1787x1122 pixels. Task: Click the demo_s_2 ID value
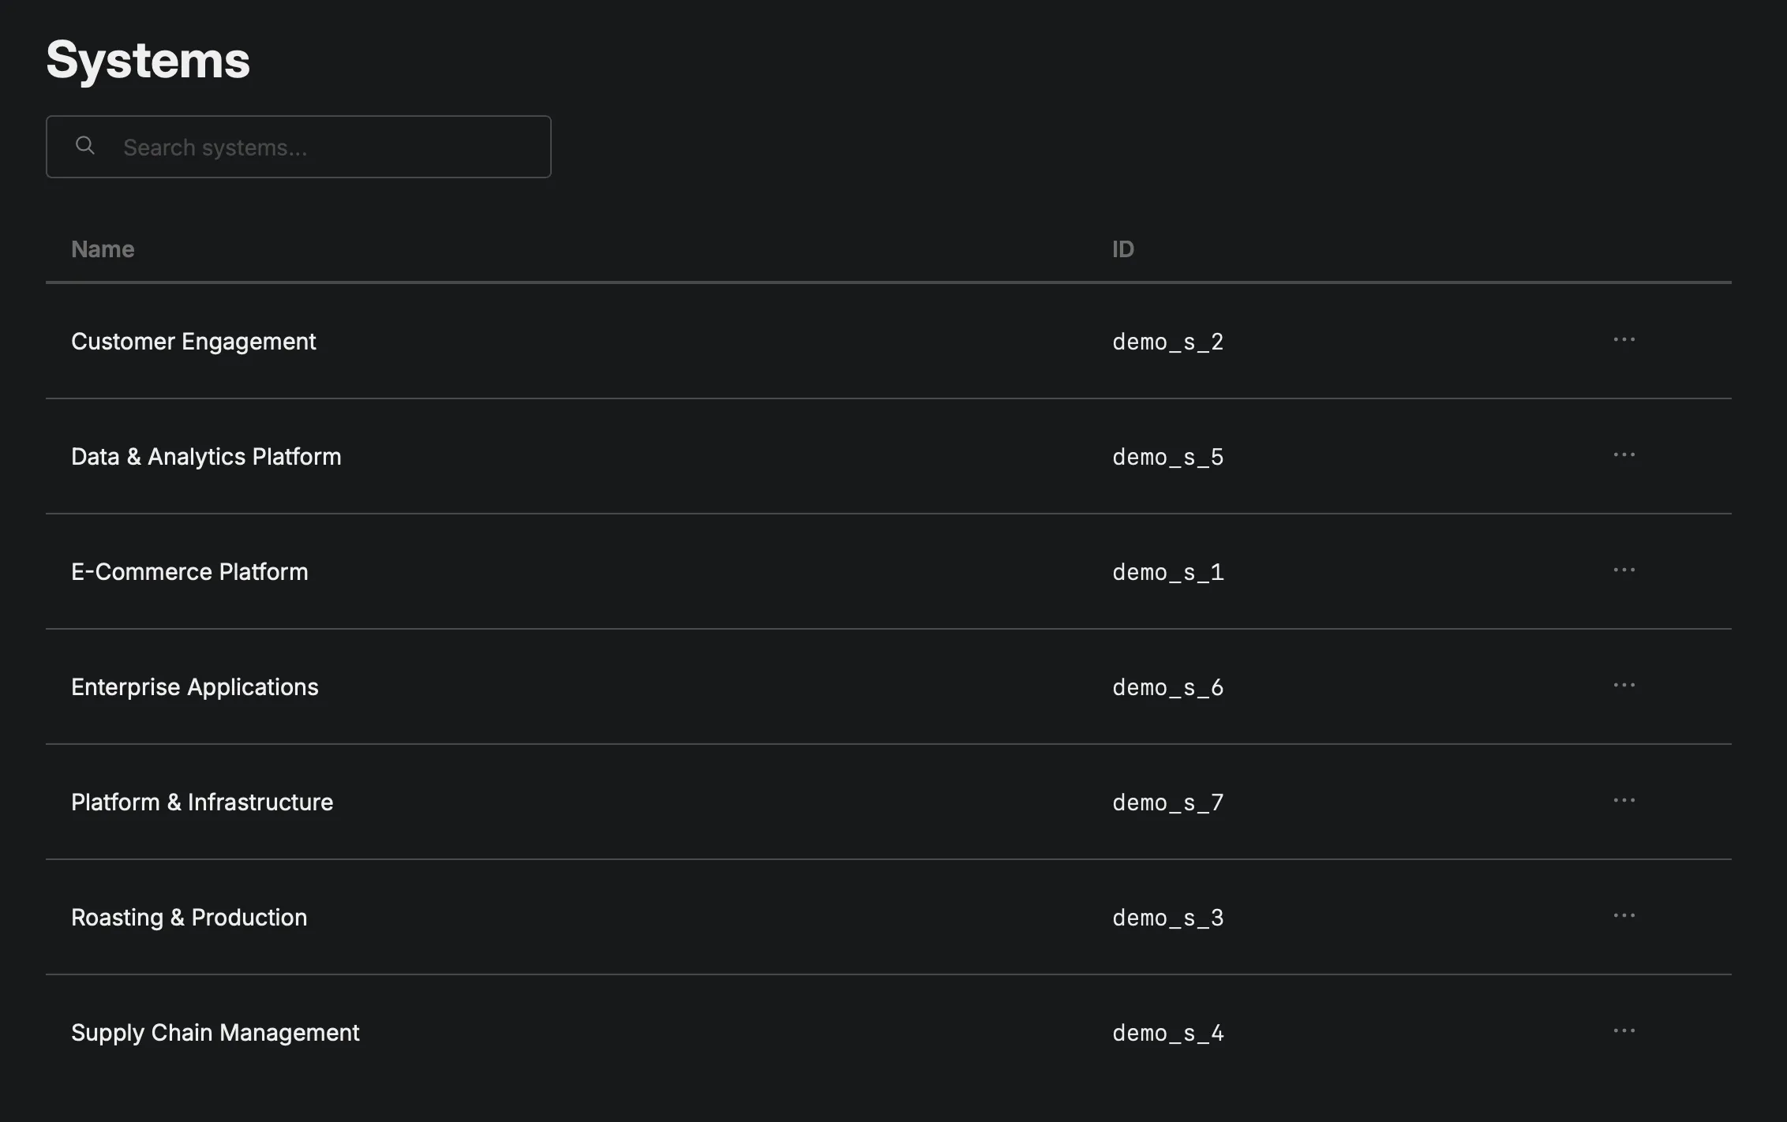click(1167, 342)
